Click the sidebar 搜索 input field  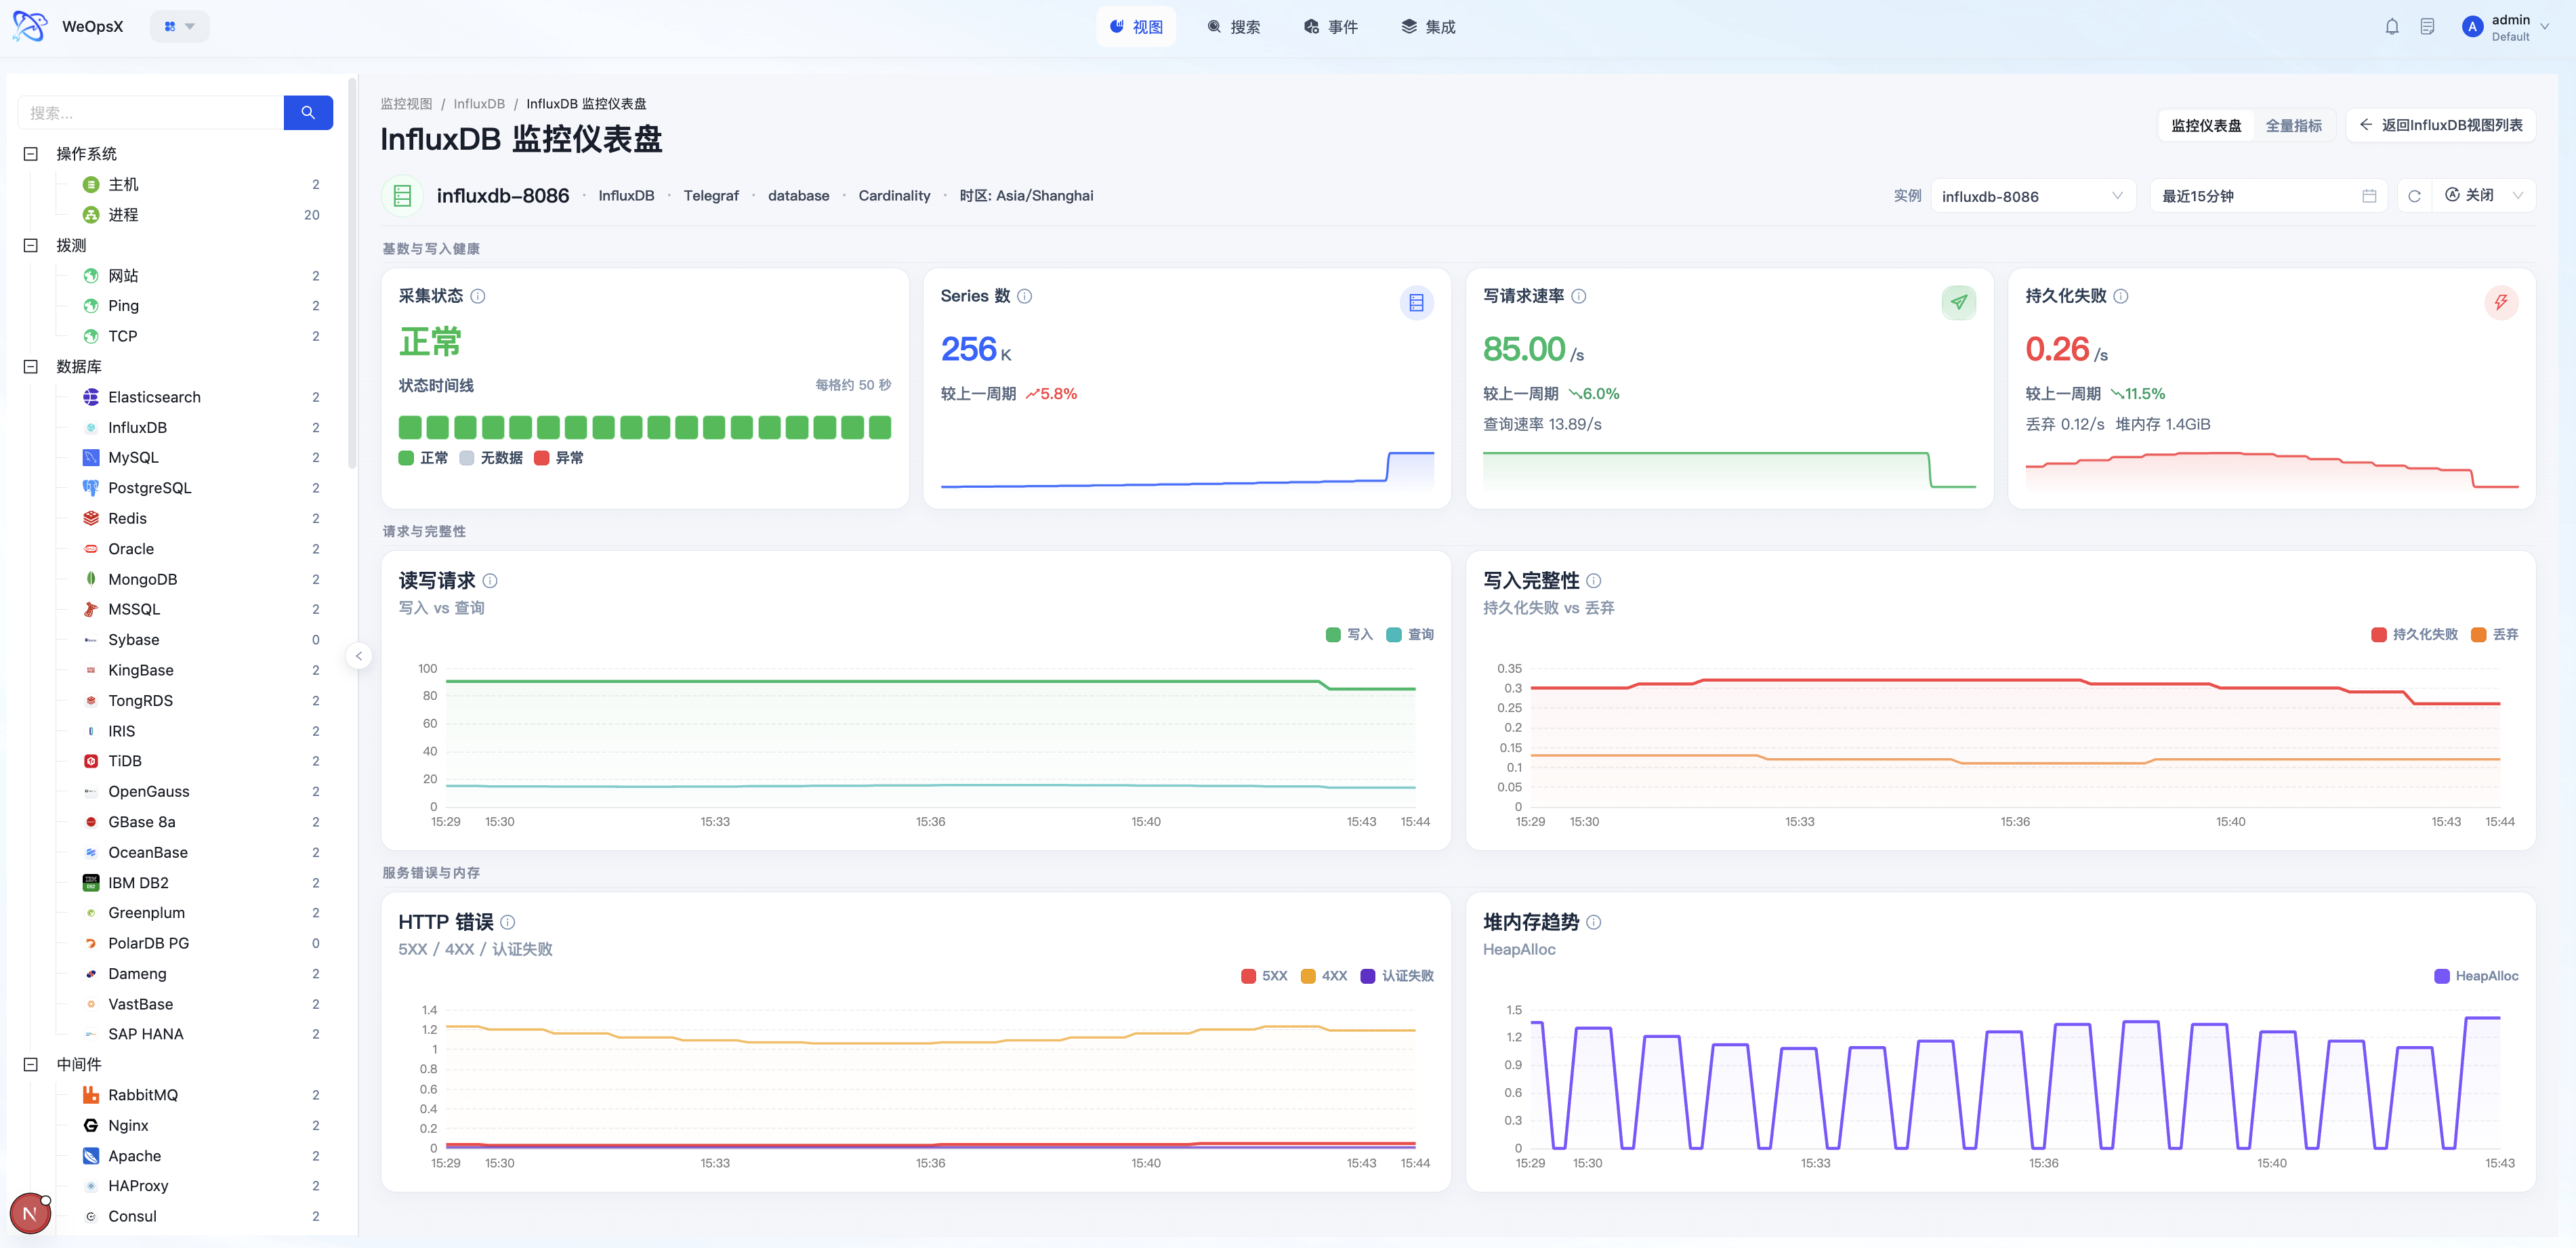click(x=151, y=113)
